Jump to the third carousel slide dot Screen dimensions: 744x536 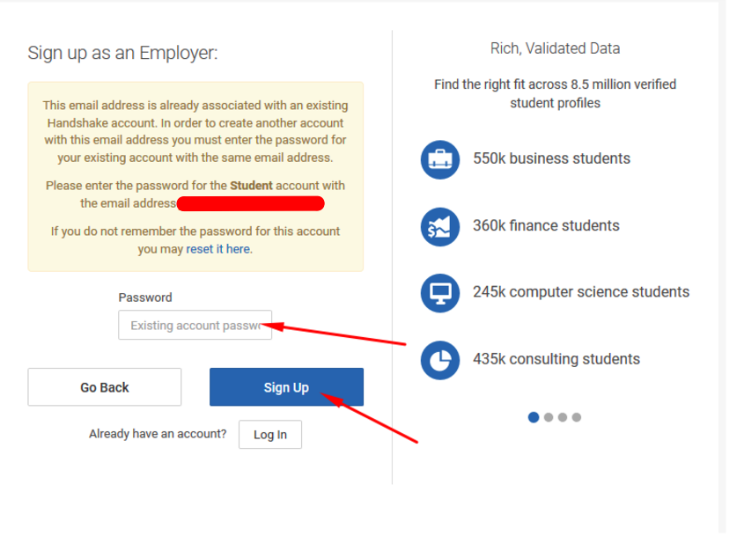tap(563, 417)
